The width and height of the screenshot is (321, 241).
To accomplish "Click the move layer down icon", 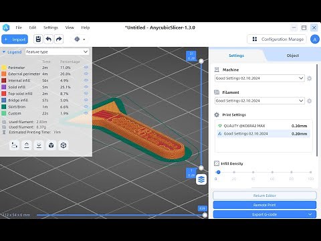I will point(39,145).
